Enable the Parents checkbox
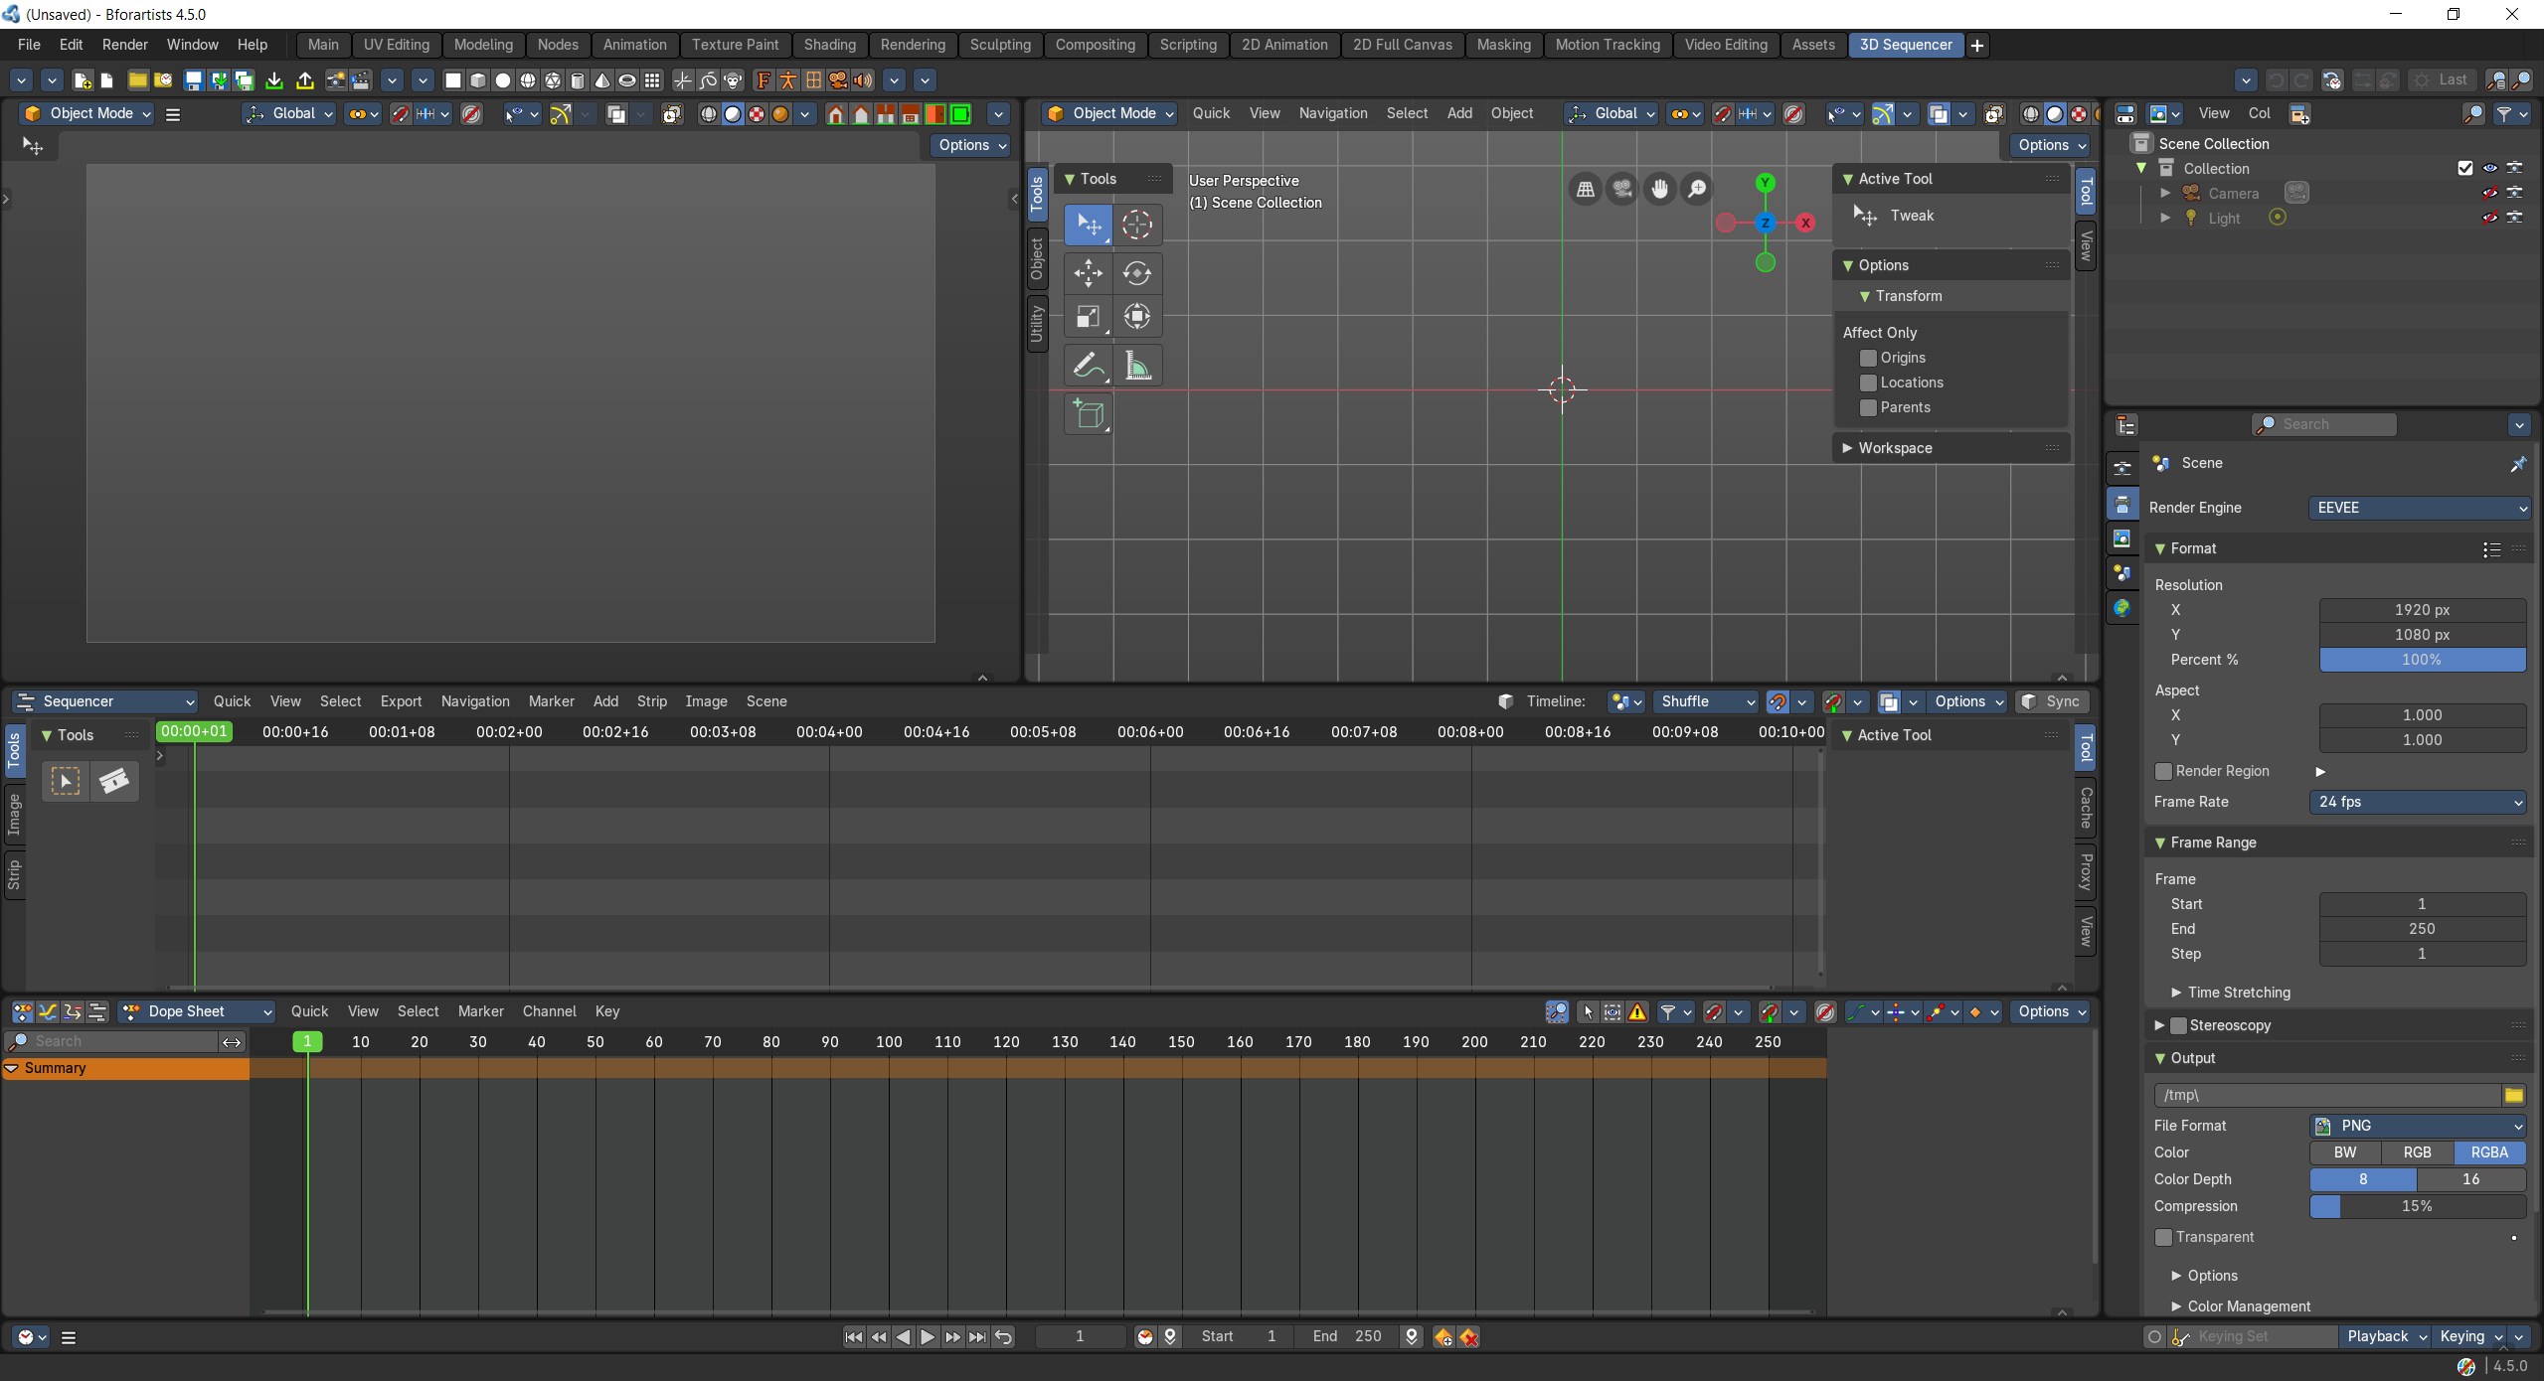 click(1869, 407)
